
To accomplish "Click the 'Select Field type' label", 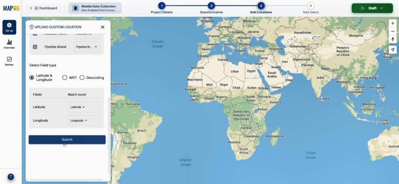I will (43, 65).
